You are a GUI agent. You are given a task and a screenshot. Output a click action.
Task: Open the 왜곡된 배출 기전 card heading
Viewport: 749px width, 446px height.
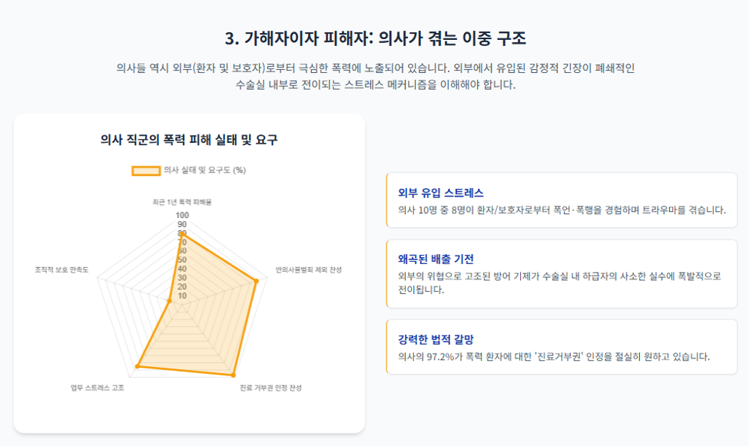[x=436, y=259]
